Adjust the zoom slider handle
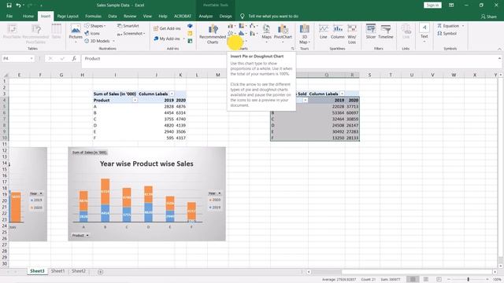Viewport: 504px width, 283px height. coord(468,280)
